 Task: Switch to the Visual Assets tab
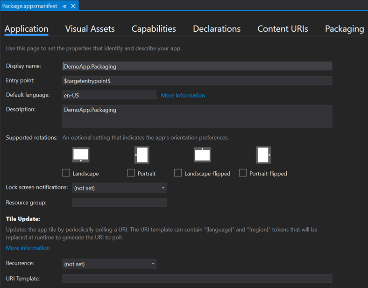click(x=90, y=28)
